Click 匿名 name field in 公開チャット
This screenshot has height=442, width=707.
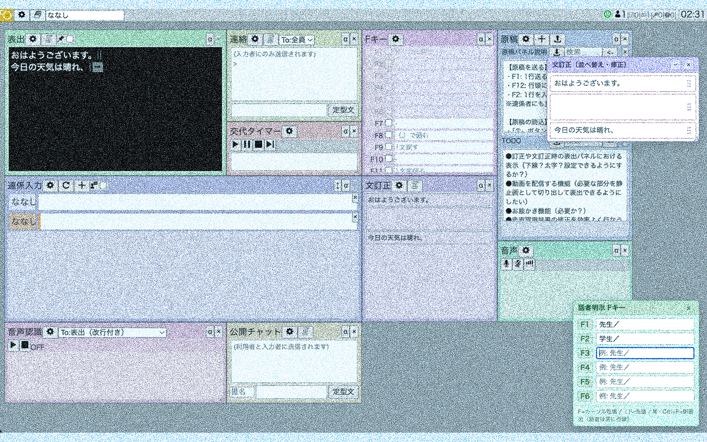[242, 392]
